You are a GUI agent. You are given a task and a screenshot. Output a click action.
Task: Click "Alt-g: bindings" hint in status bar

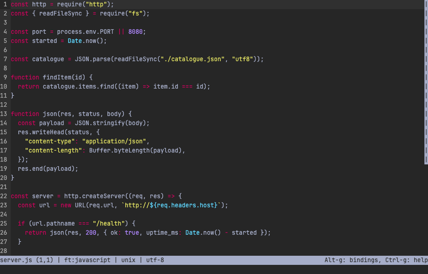point(351,260)
